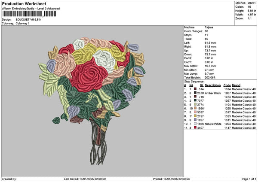Click the design name 'BOUQUET V8 5,8IN'

tap(28, 20)
